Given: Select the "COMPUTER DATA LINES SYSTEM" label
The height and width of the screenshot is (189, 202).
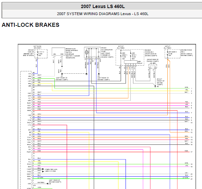Looking at the screenshot, I should (51, 170).
